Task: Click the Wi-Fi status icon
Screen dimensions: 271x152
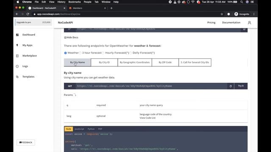Action: point(193,2)
